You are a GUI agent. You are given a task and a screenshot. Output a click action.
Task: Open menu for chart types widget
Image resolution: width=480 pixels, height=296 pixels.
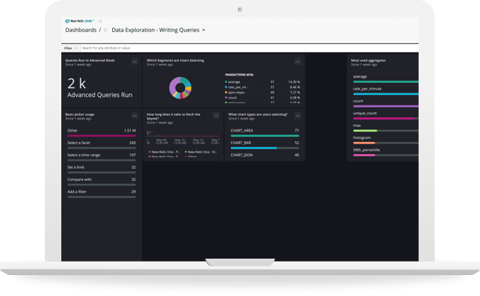click(x=298, y=116)
